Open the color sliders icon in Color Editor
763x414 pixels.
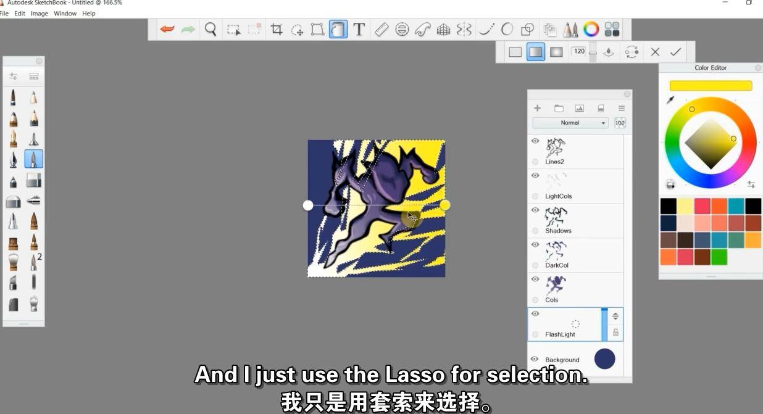point(751,184)
